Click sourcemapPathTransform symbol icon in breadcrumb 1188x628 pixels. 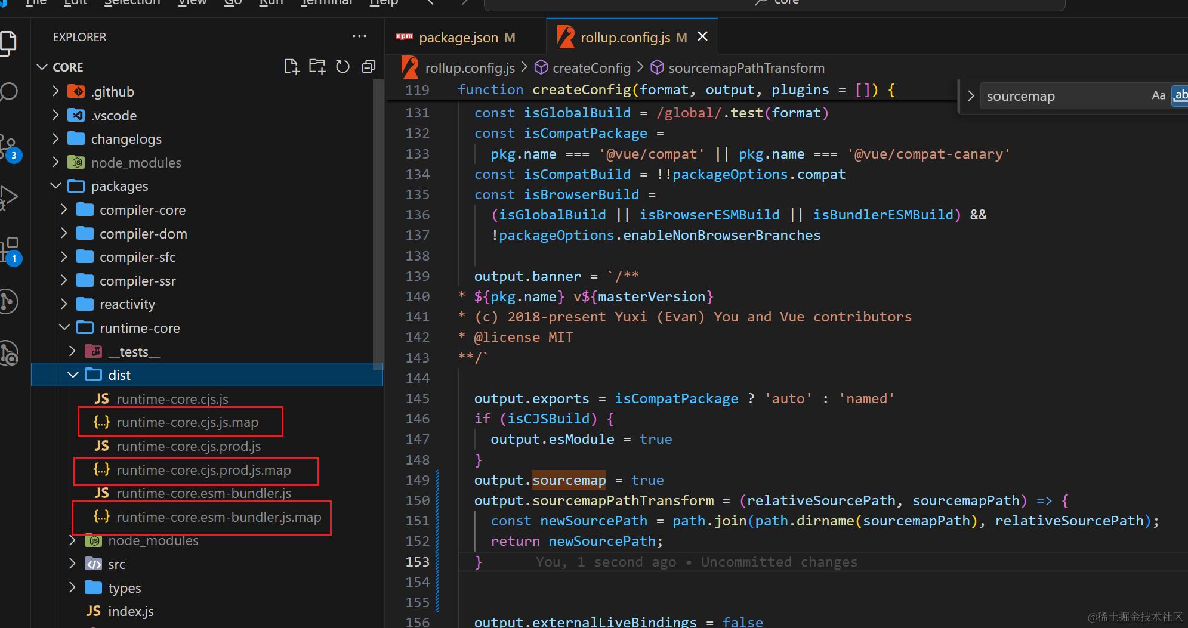657,67
